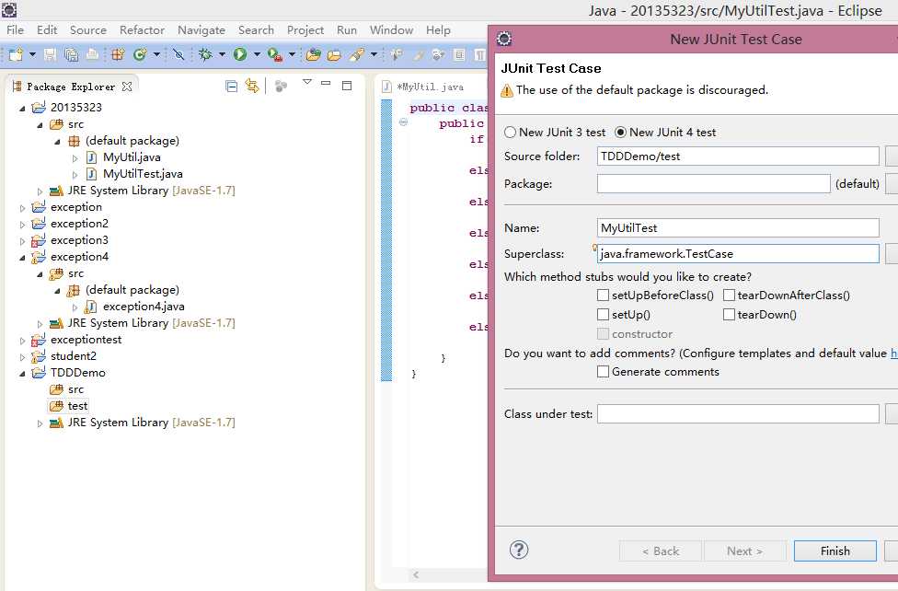Click the Search flashlight toolbar icon
Image resolution: width=898 pixels, height=591 pixels.
(x=357, y=54)
